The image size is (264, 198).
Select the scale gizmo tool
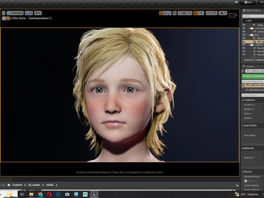click(x=169, y=13)
